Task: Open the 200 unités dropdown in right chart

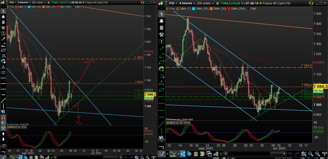Action: [205, 3]
